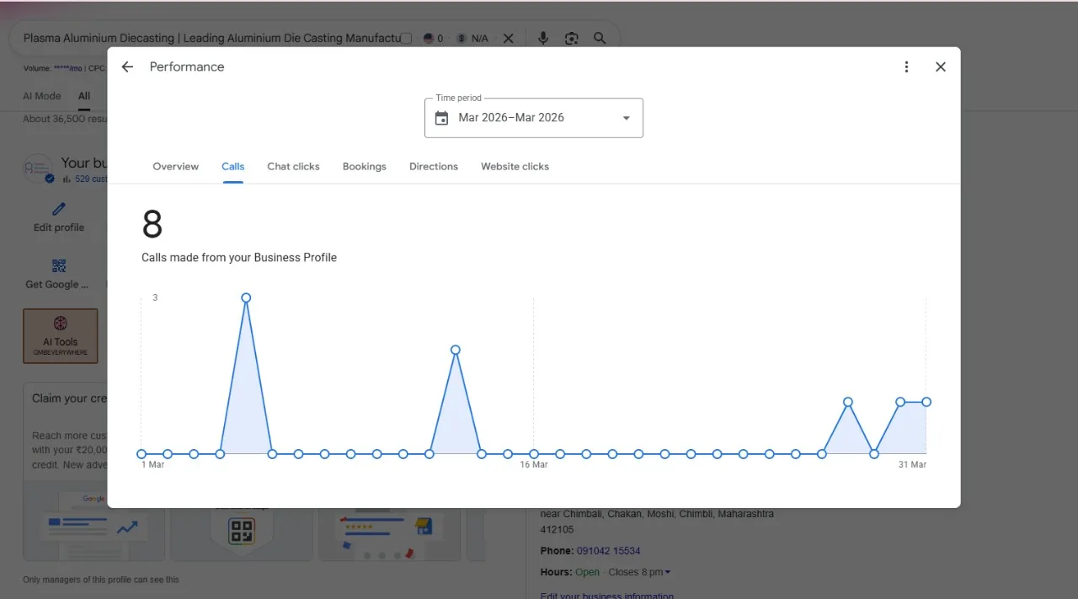The image size is (1078, 599).
Task: Open the AI Tools GMBEverywhere button
Action: [x=61, y=336]
